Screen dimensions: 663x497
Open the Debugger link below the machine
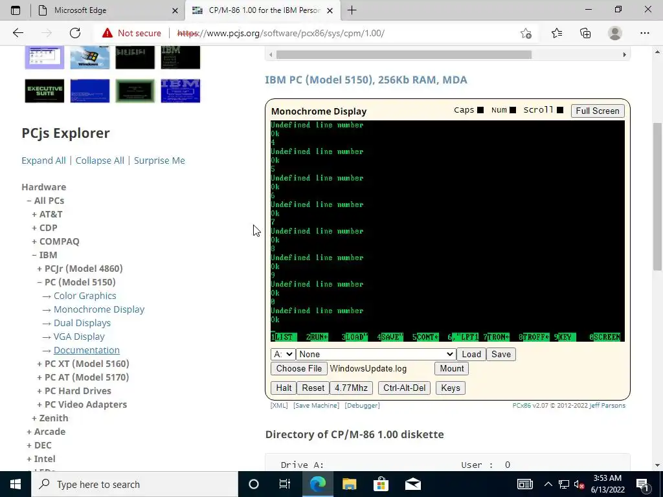[x=363, y=405]
